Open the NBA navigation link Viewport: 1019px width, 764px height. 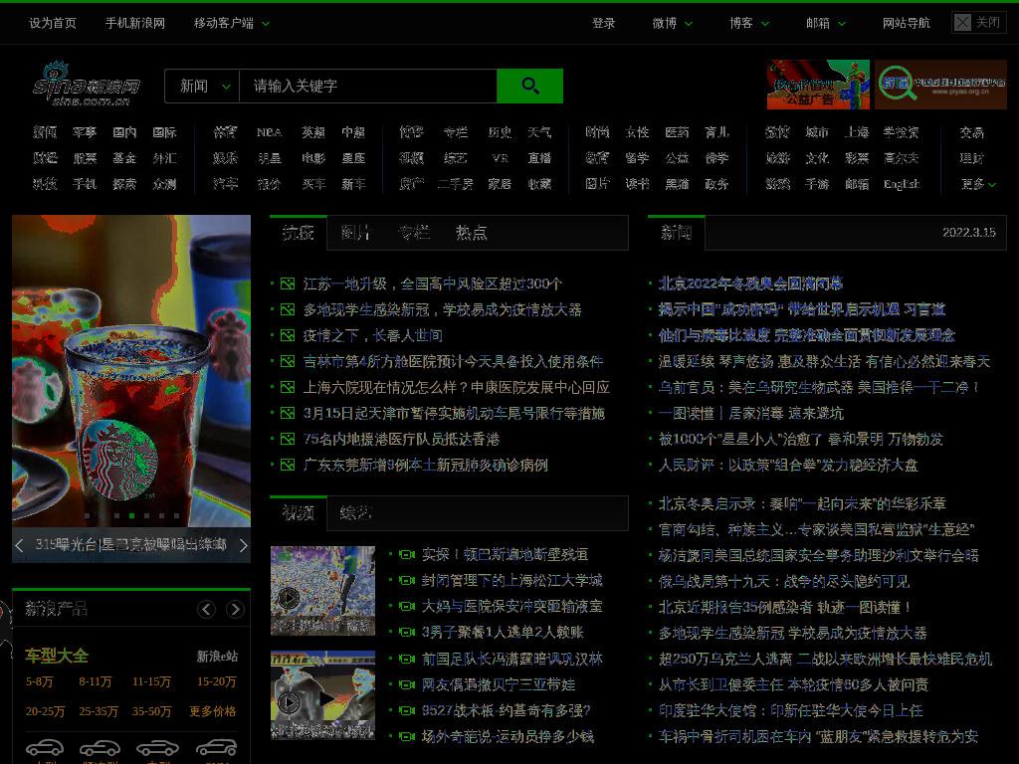tap(269, 132)
